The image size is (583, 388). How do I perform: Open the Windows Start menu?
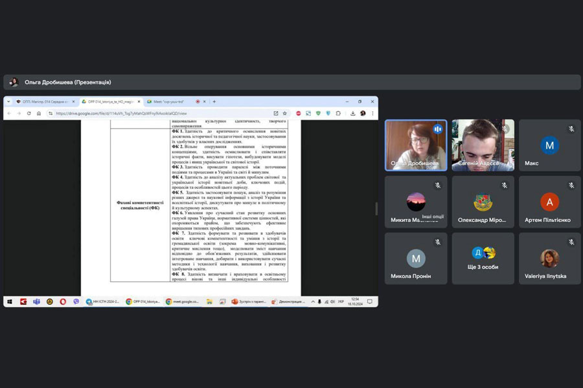click(x=10, y=301)
